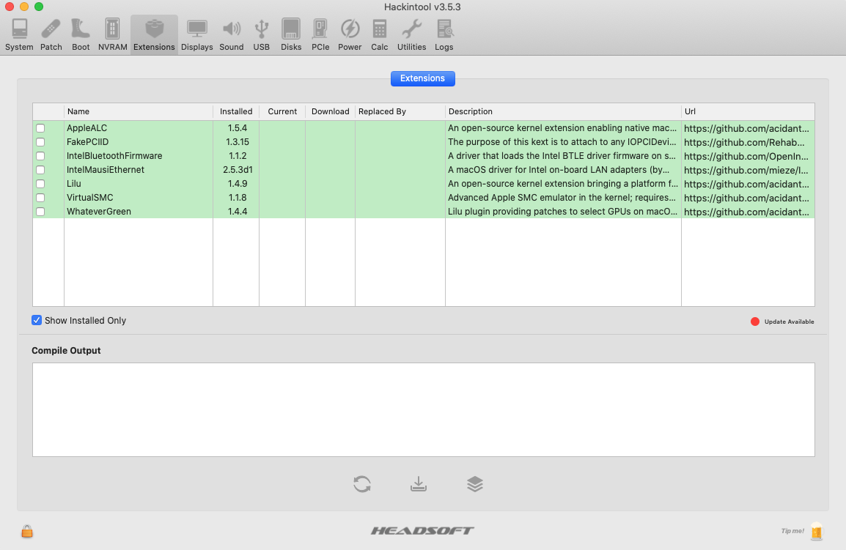The image size is (846, 550).
Task: Open the Logs toolbar section
Action: coord(444,35)
